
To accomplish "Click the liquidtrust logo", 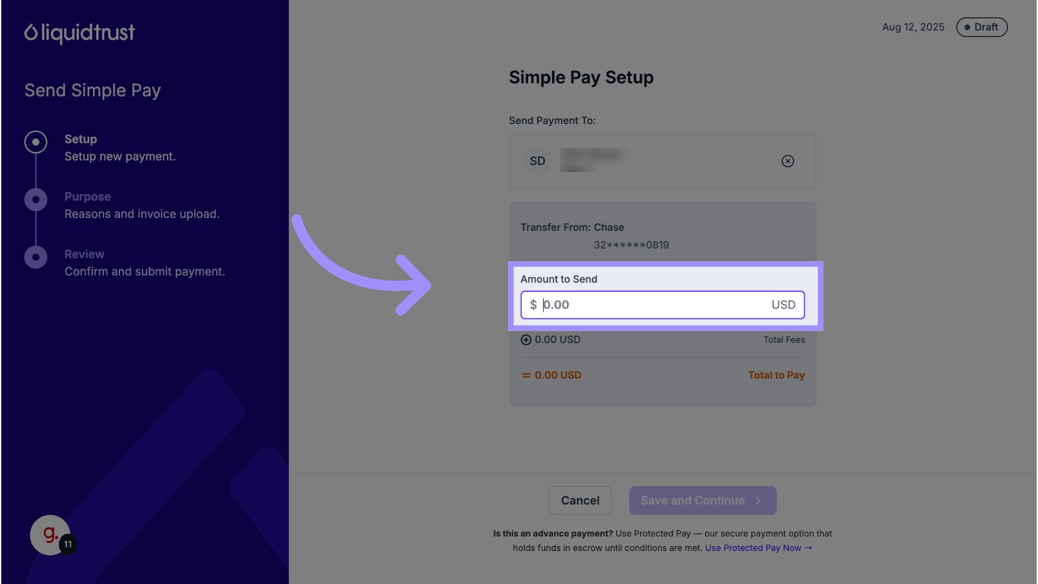I will click(x=79, y=33).
